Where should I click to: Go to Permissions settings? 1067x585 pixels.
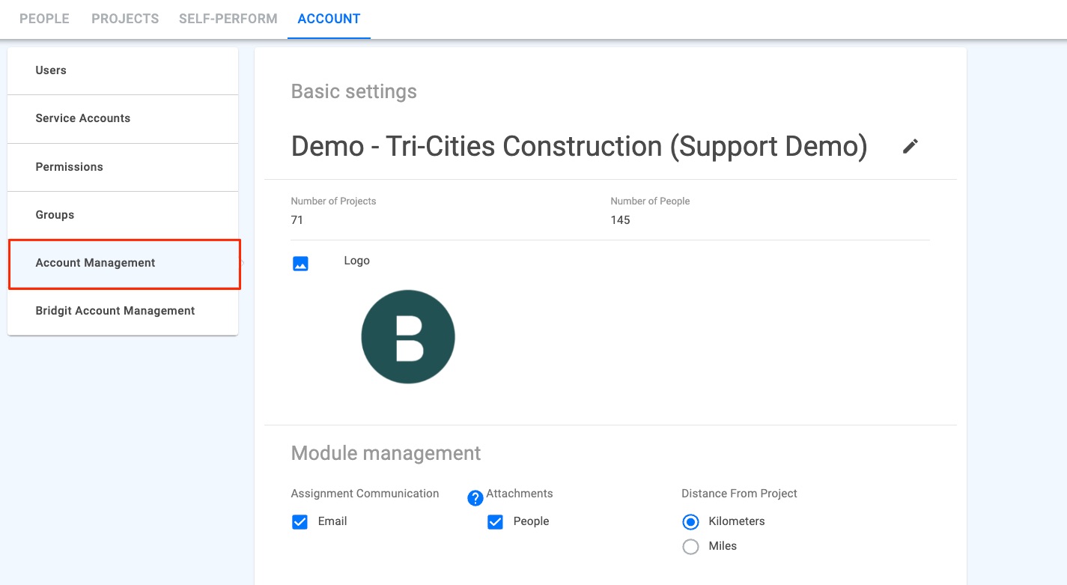(123, 167)
